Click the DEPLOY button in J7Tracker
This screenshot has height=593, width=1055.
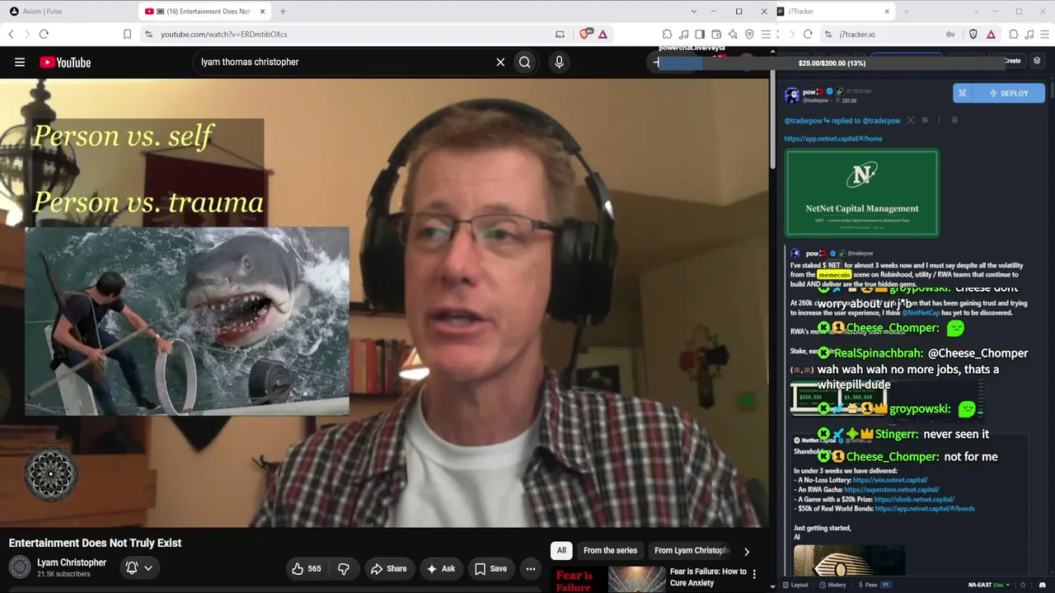[x=1009, y=93]
